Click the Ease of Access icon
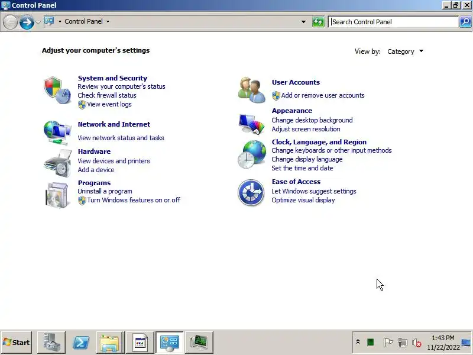This screenshot has width=473, height=355. pos(251,193)
